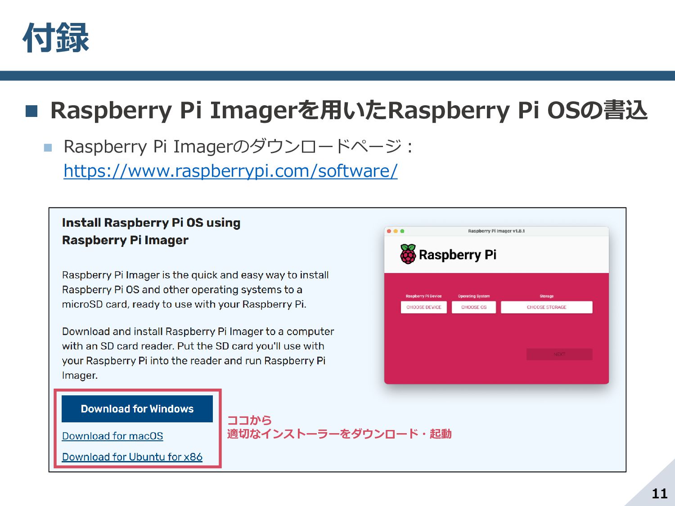Click the paragraph starting 'Raspberry Pi Imager is the quick'
Viewport: 675px width, 506px height.
point(195,290)
